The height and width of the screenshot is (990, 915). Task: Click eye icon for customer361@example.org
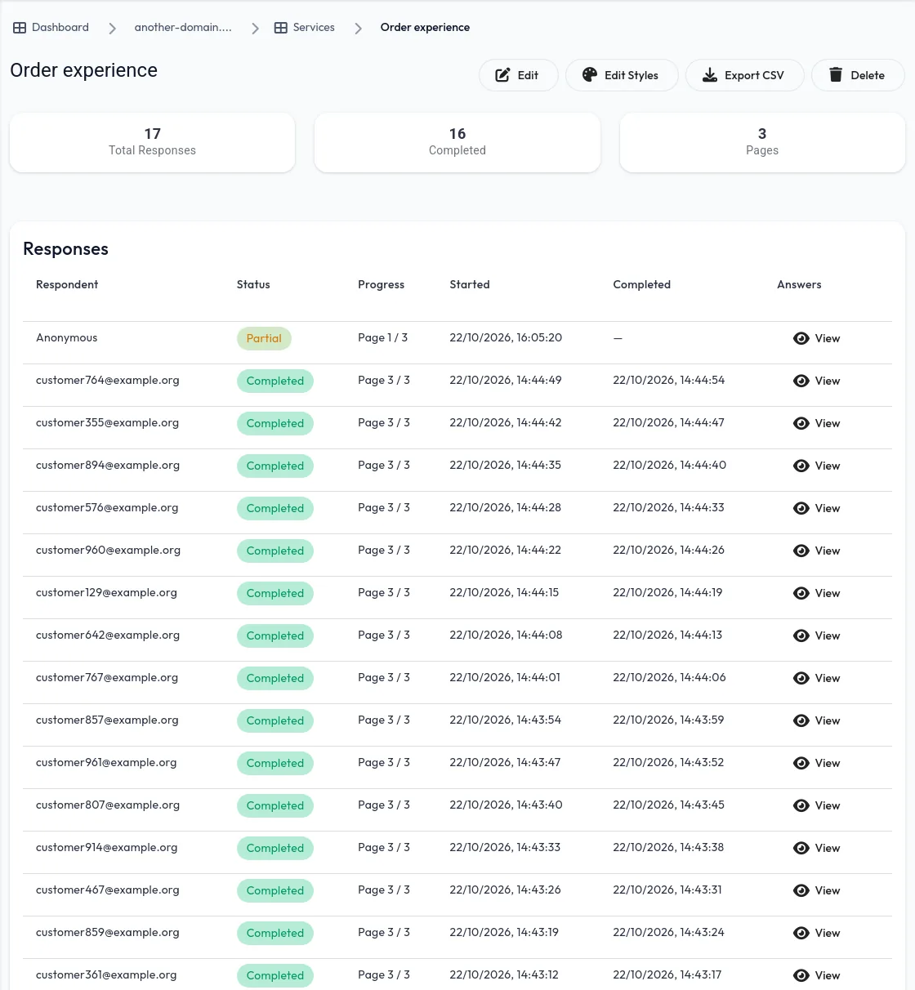pos(801,975)
